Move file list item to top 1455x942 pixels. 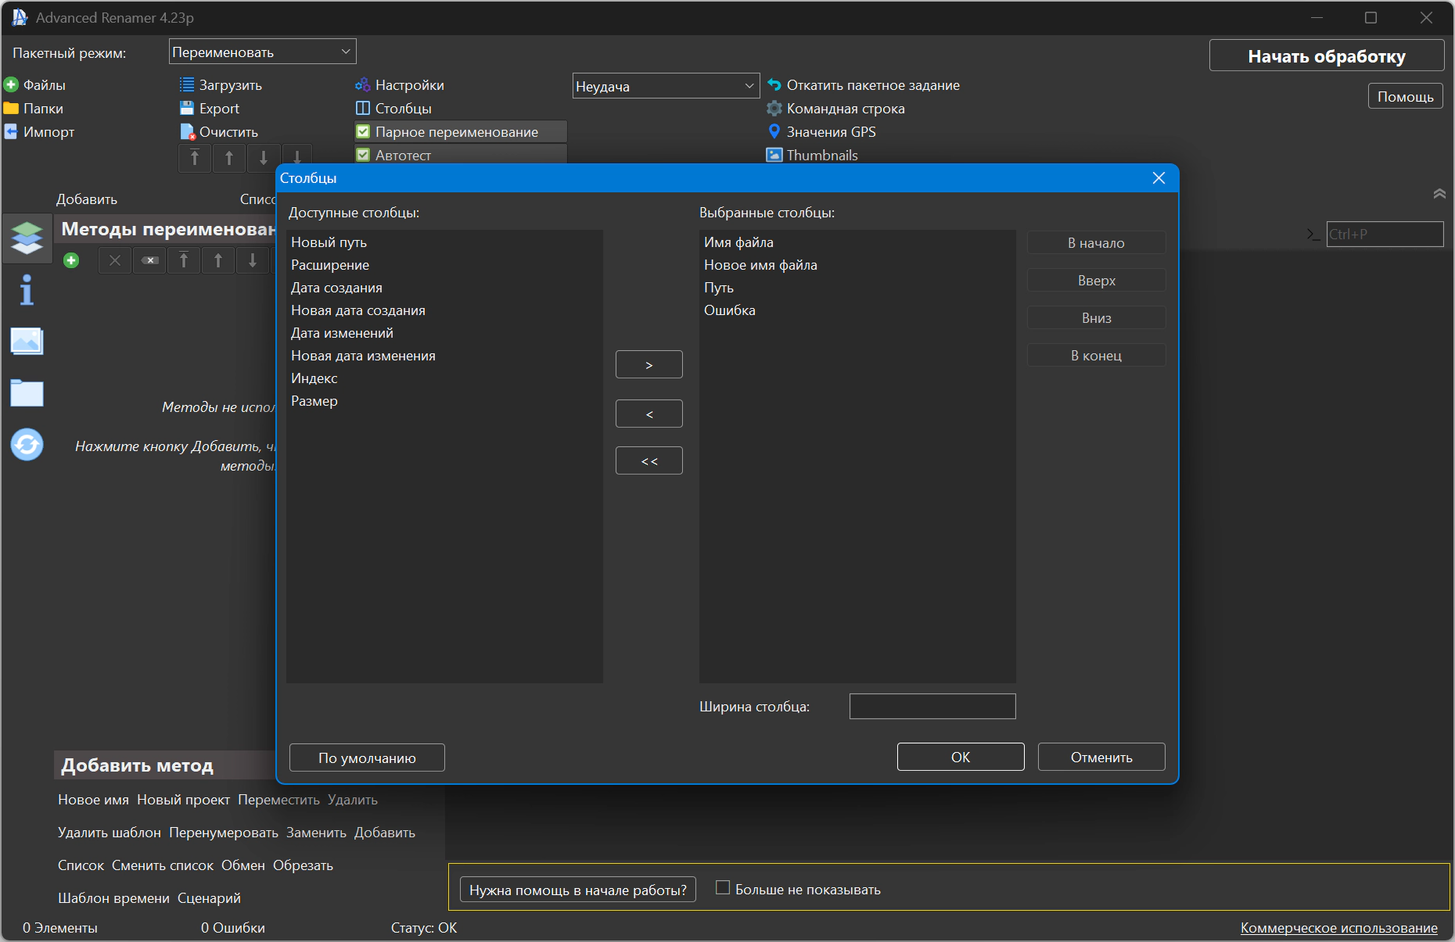click(x=195, y=158)
